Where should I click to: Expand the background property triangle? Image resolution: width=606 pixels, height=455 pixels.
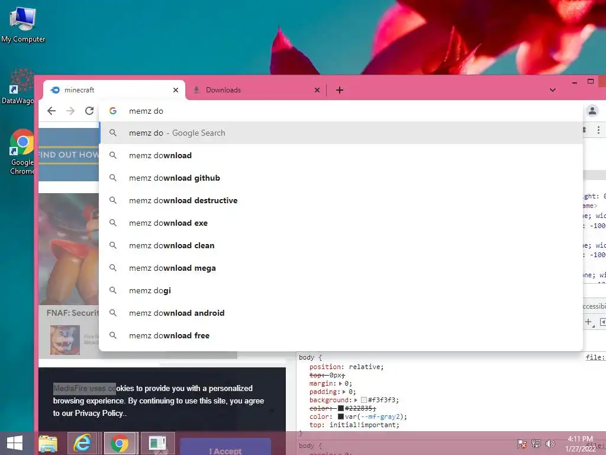tap(356, 400)
